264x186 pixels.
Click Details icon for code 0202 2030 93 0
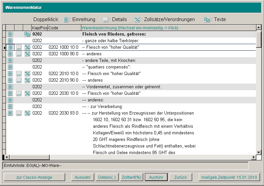point(19,113)
